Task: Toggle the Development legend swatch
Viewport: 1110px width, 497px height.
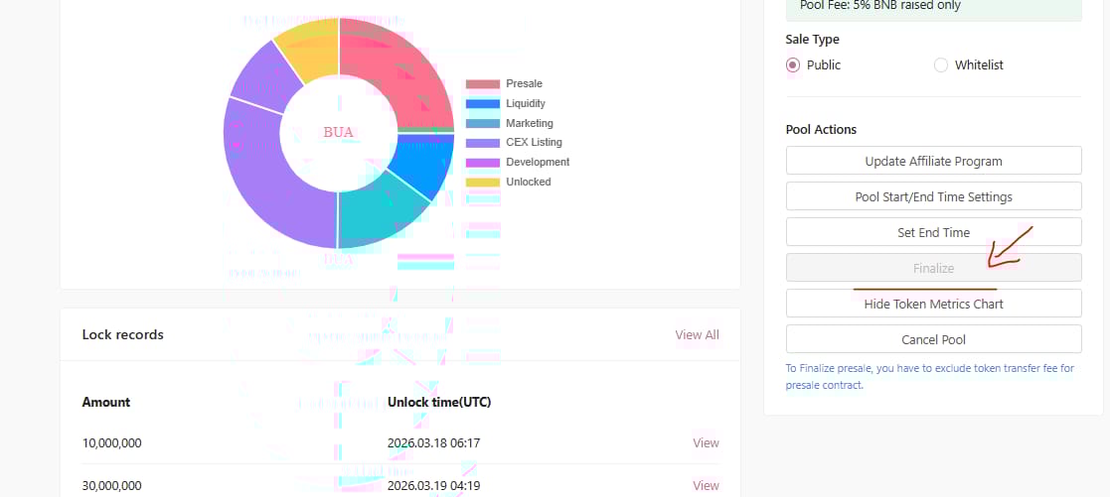Action: tap(483, 163)
